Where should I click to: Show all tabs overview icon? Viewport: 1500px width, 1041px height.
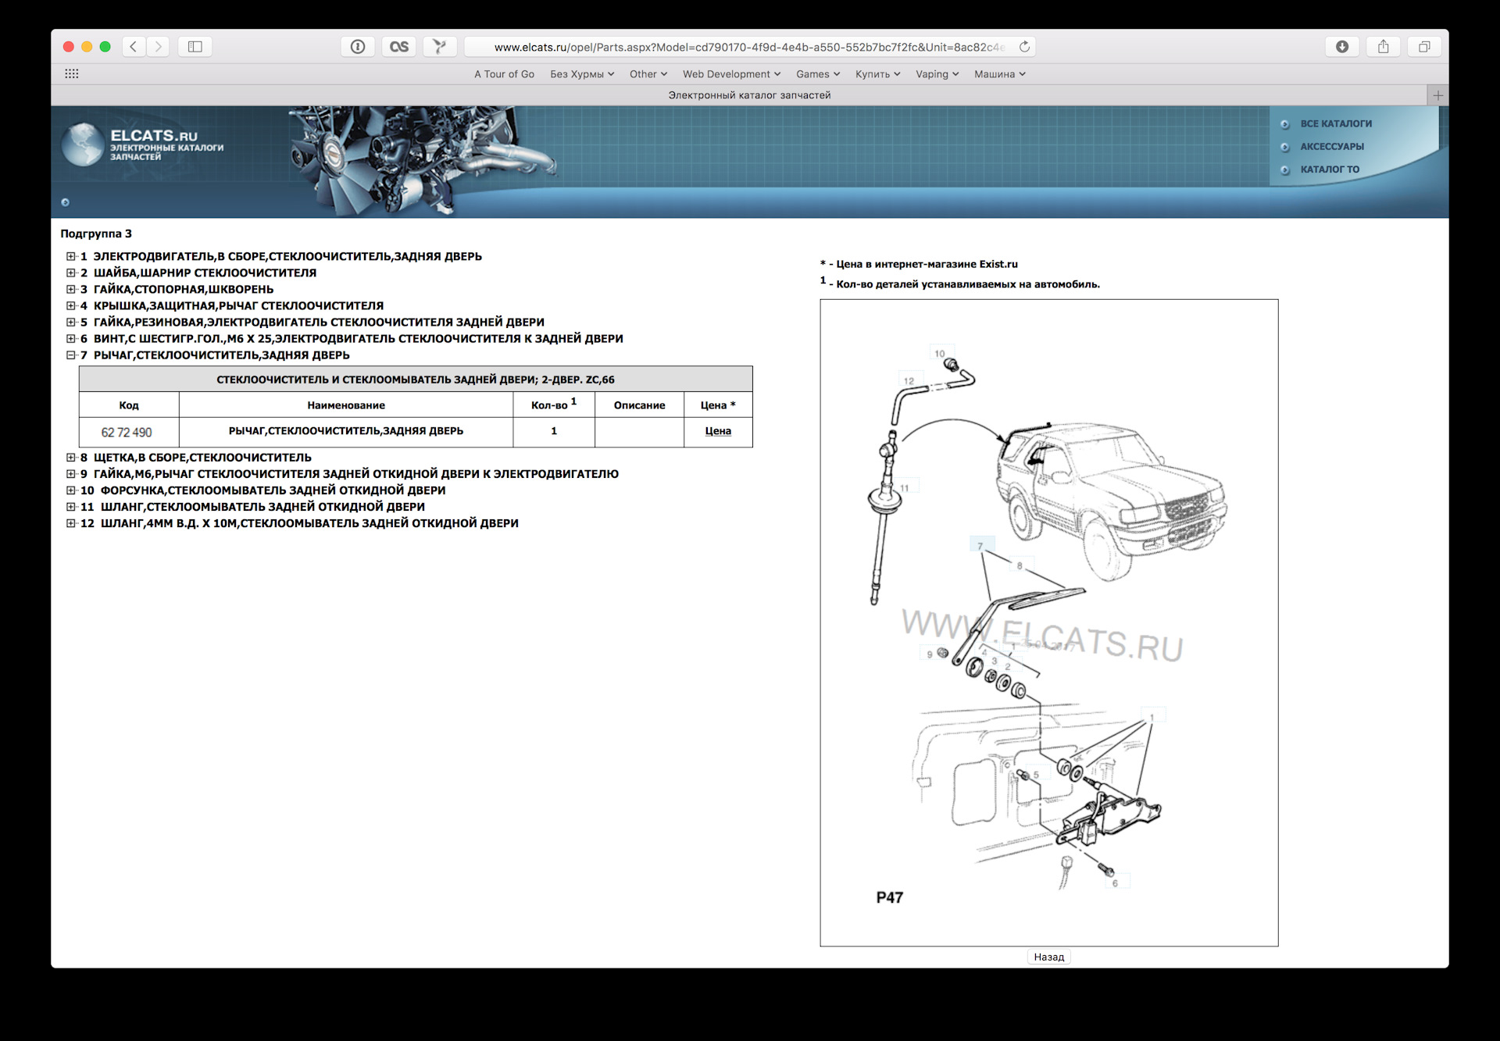coord(1424,47)
